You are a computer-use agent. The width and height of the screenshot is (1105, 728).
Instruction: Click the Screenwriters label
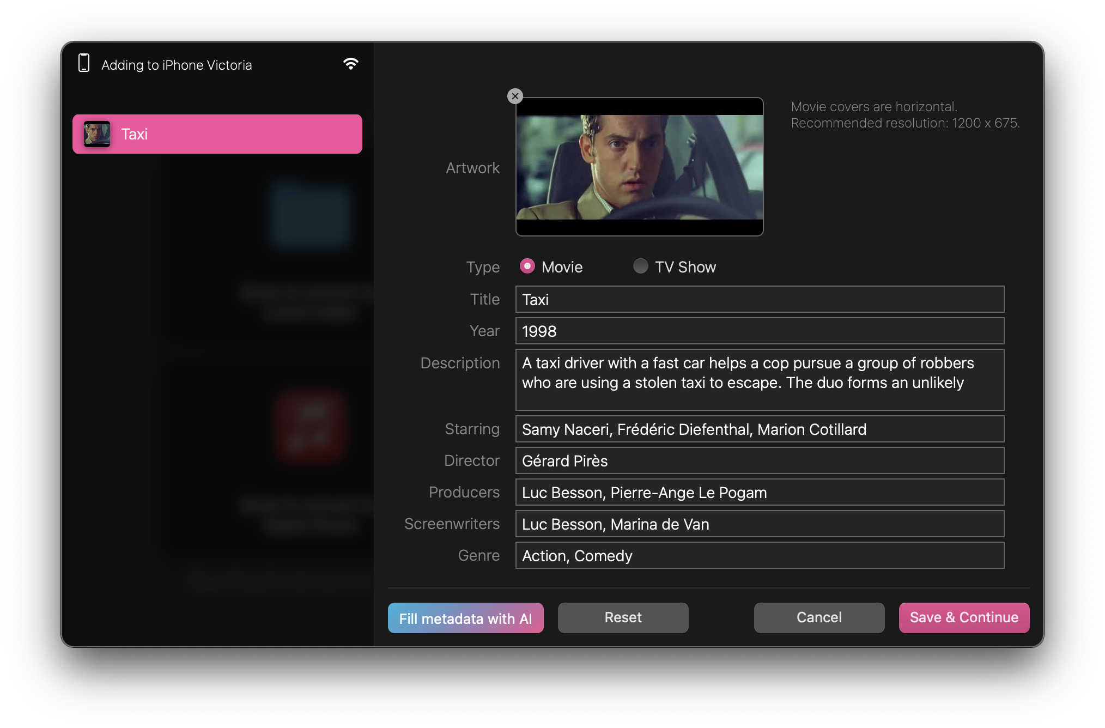click(452, 524)
